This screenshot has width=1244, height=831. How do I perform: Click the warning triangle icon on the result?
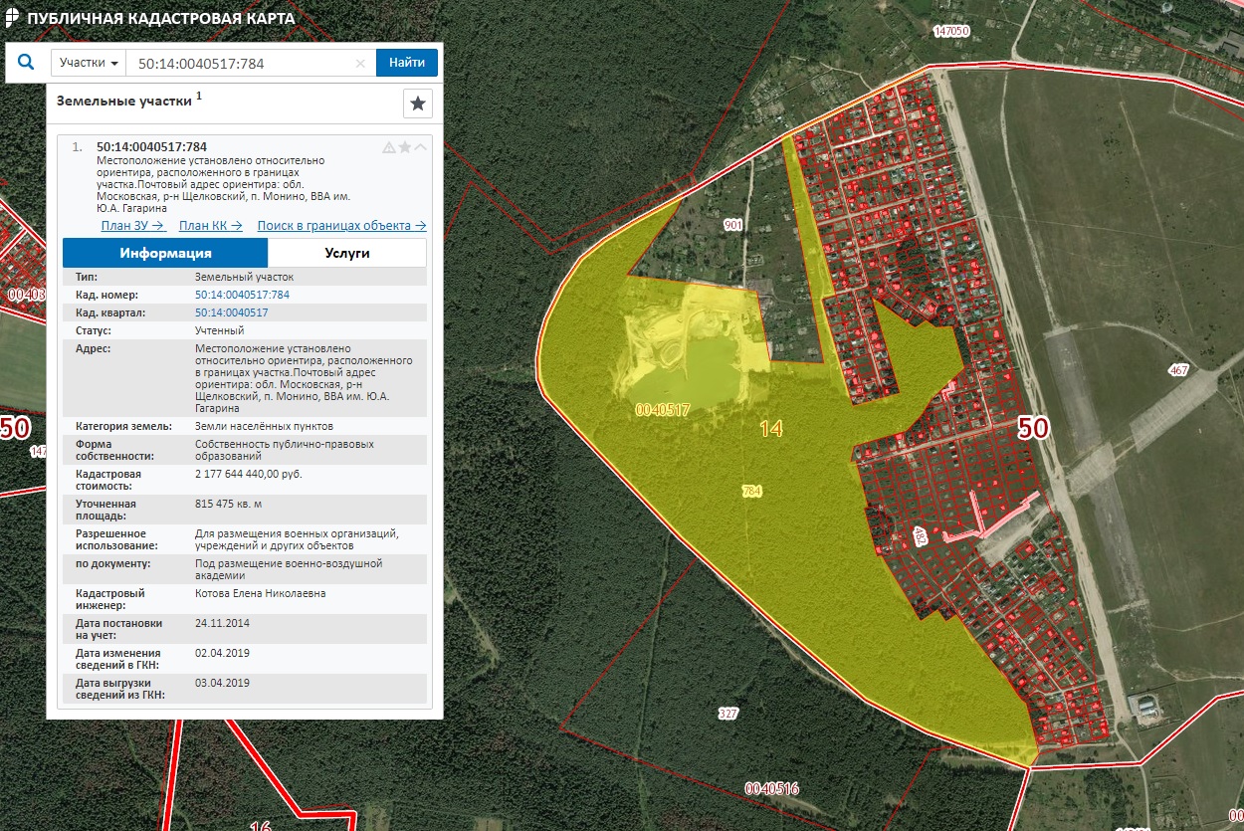pos(389,147)
